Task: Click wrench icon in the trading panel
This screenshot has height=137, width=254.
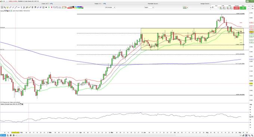Action: pyautogui.click(x=213, y=7)
